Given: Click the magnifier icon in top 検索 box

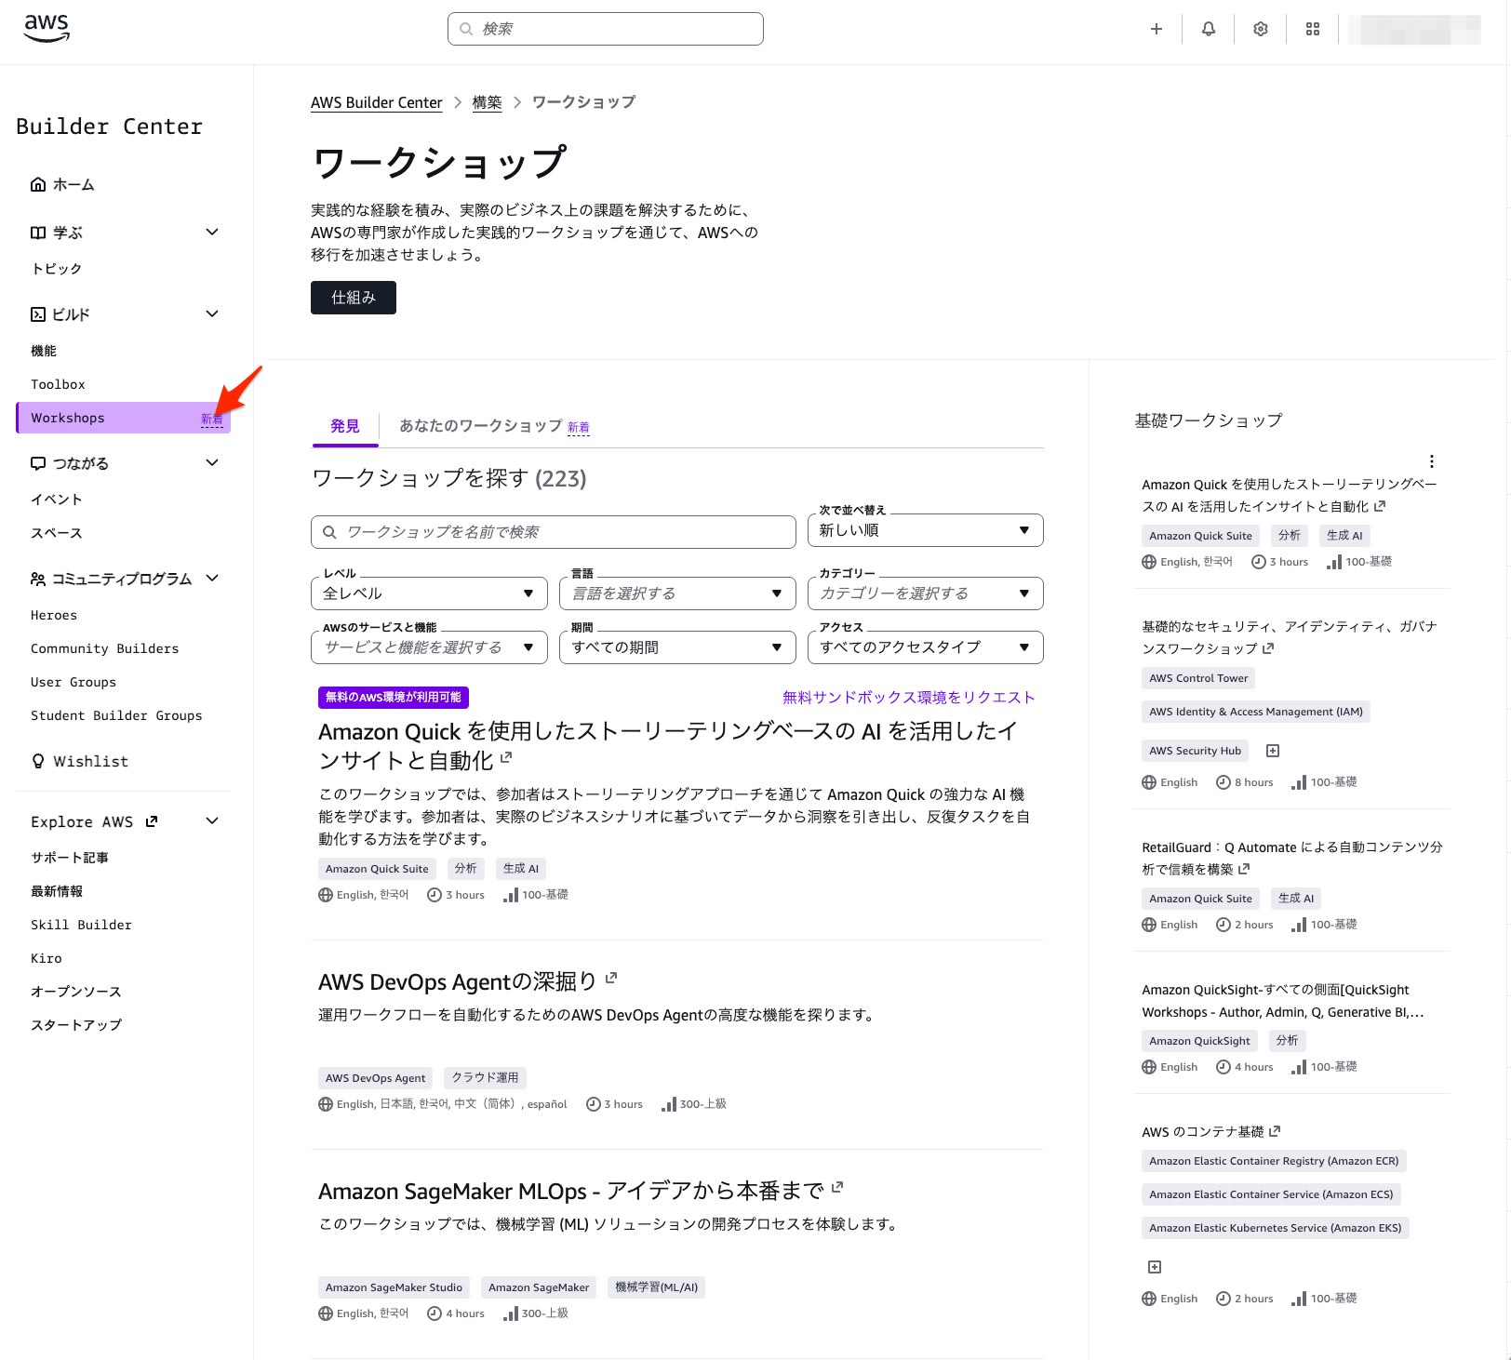Looking at the screenshot, I should [466, 29].
